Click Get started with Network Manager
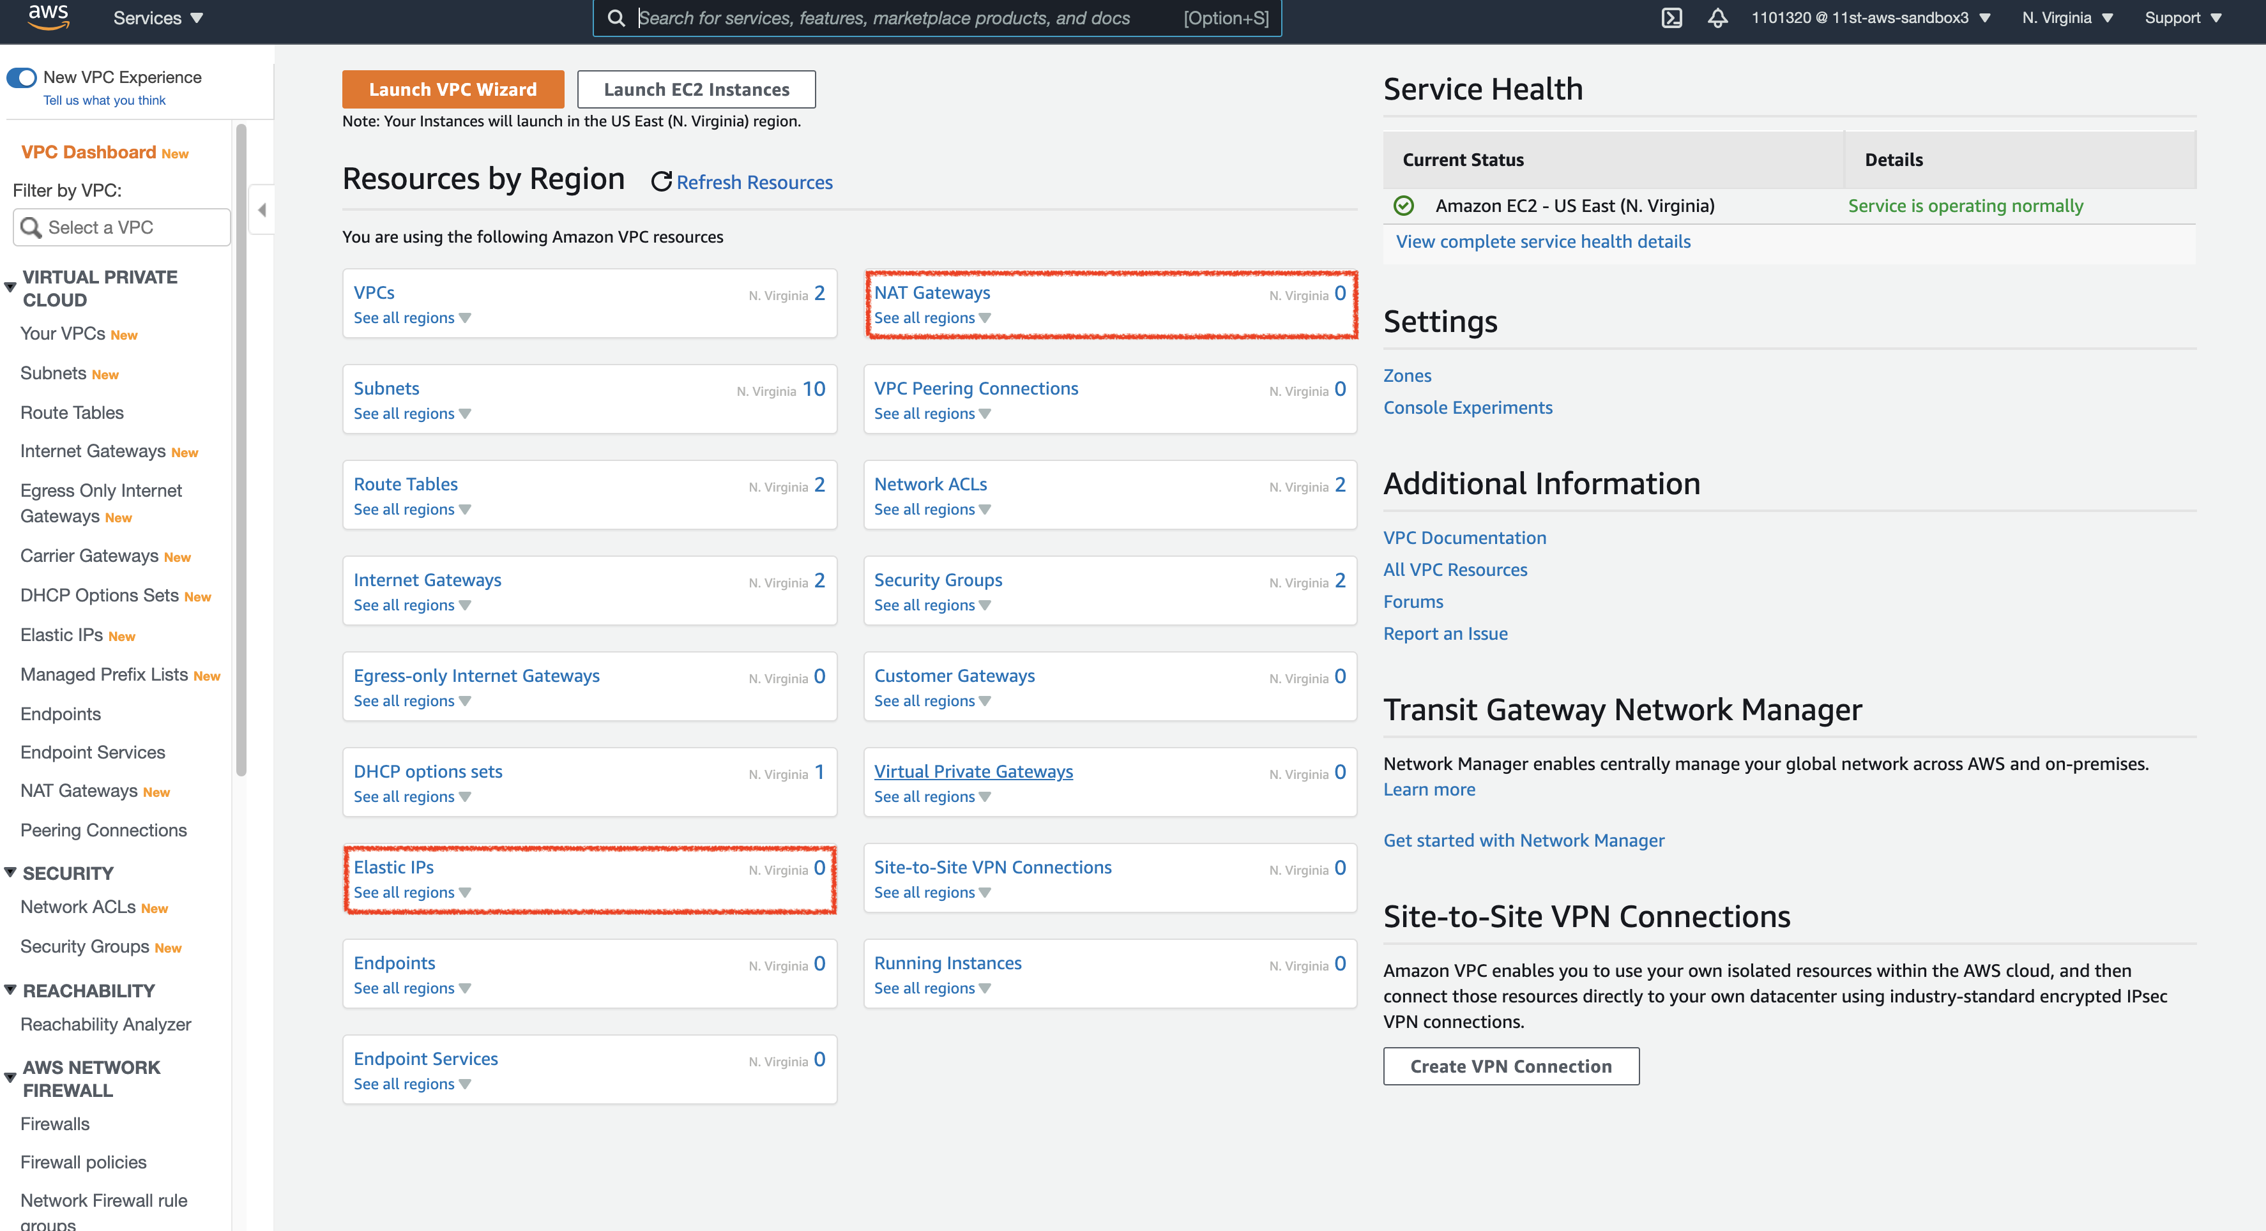The image size is (2266, 1231). click(1524, 841)
